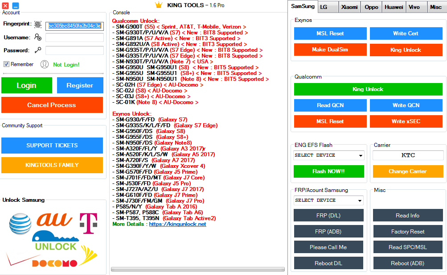Click the console line 'SC-01K (Note 8)'

(x=155, y=102)
